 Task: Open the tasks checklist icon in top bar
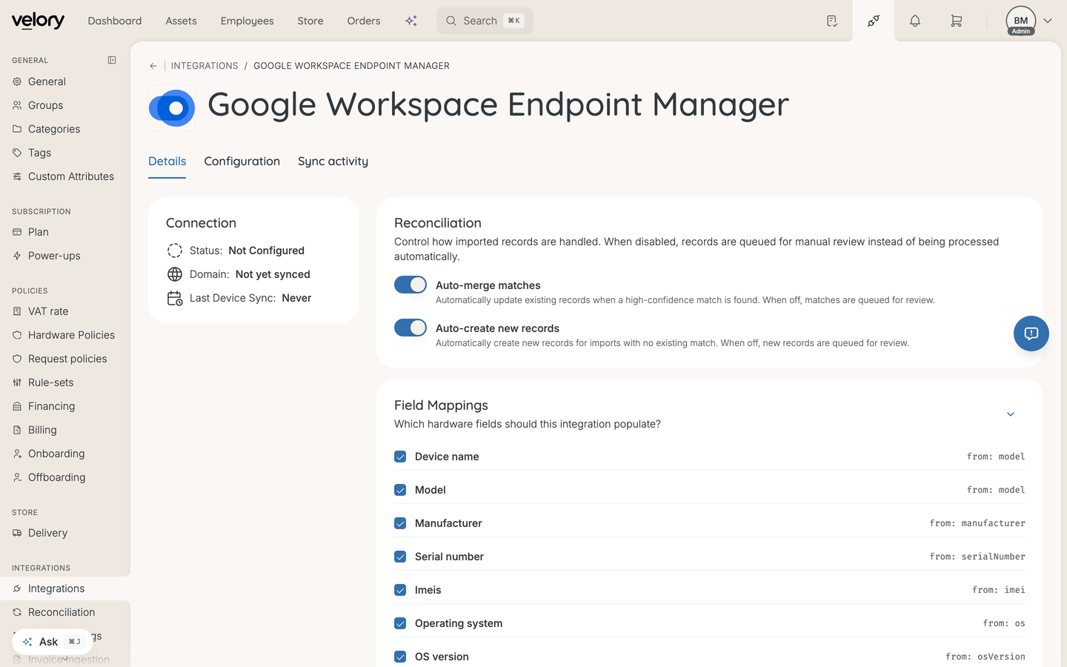[832, 21]
